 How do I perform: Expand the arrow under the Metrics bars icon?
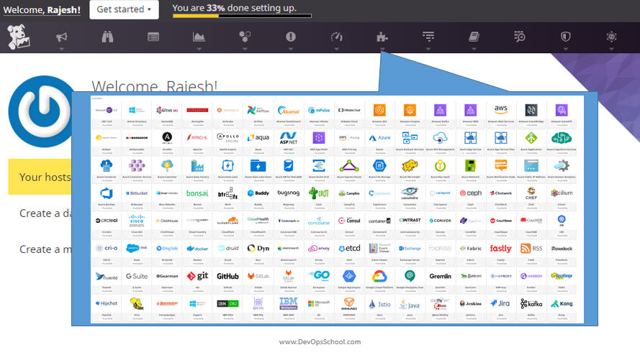[428, 50]
